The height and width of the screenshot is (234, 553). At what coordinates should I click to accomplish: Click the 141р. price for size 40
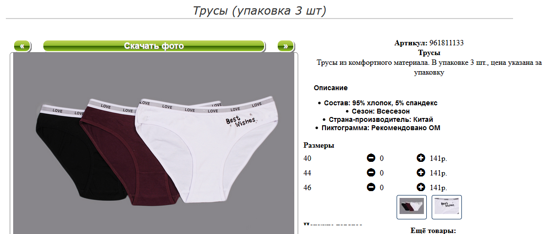tap(439, 158)
